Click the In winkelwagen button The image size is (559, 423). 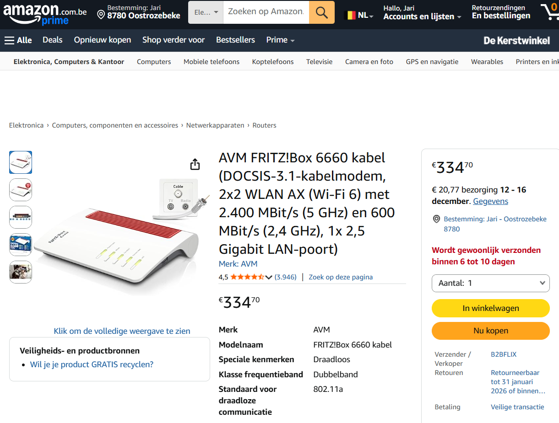(x=490, y=308)
